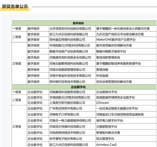The height and width of the screenshot is (147, 157).
Task: Select 鹤壁兴鹤聚才服务平台 cell
Action: pyautogui.click(x=126, y=52)
